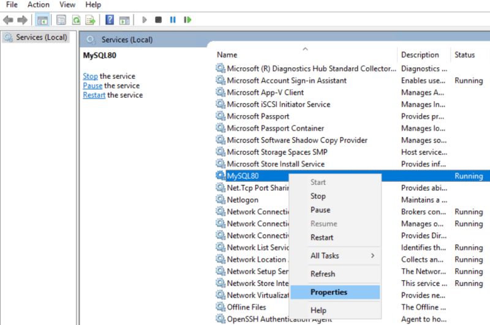The width and height of the screenshot is (490, 325).
Task: Click Services (Local) header magnifier gear icon
Action: 91,40
